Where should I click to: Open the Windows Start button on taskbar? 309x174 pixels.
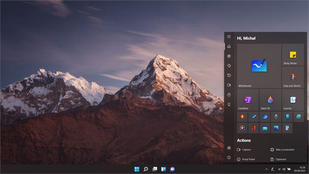click(x=137, y=169)
